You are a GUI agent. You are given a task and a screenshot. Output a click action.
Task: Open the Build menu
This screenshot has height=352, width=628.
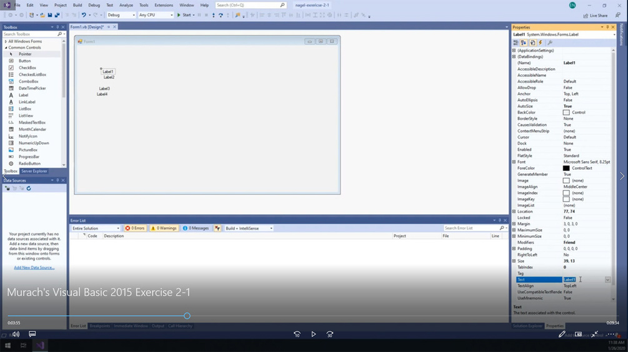click(x=77, y=5)
